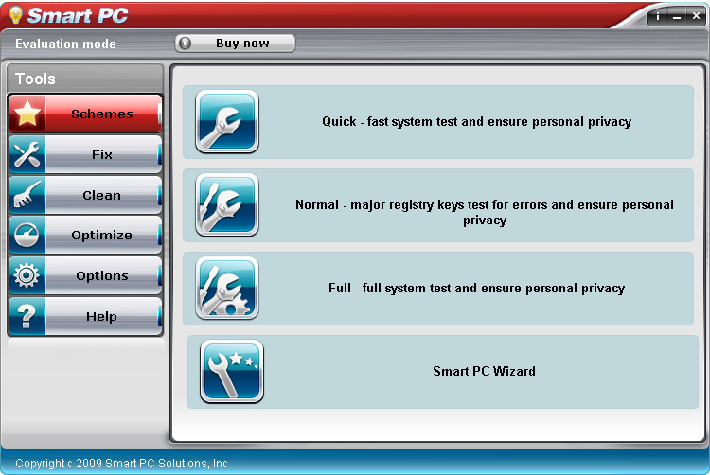This screenshot has height=475, width=710.
Task: Click the broom icon beside Clean
Action: [x=27, y=195]
